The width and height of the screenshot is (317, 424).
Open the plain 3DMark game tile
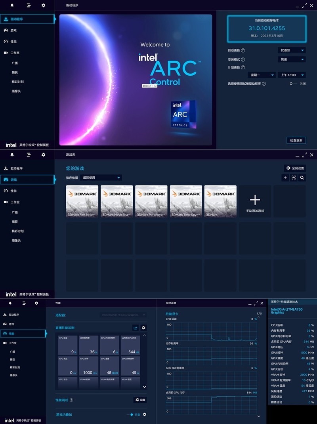[220, 201]
